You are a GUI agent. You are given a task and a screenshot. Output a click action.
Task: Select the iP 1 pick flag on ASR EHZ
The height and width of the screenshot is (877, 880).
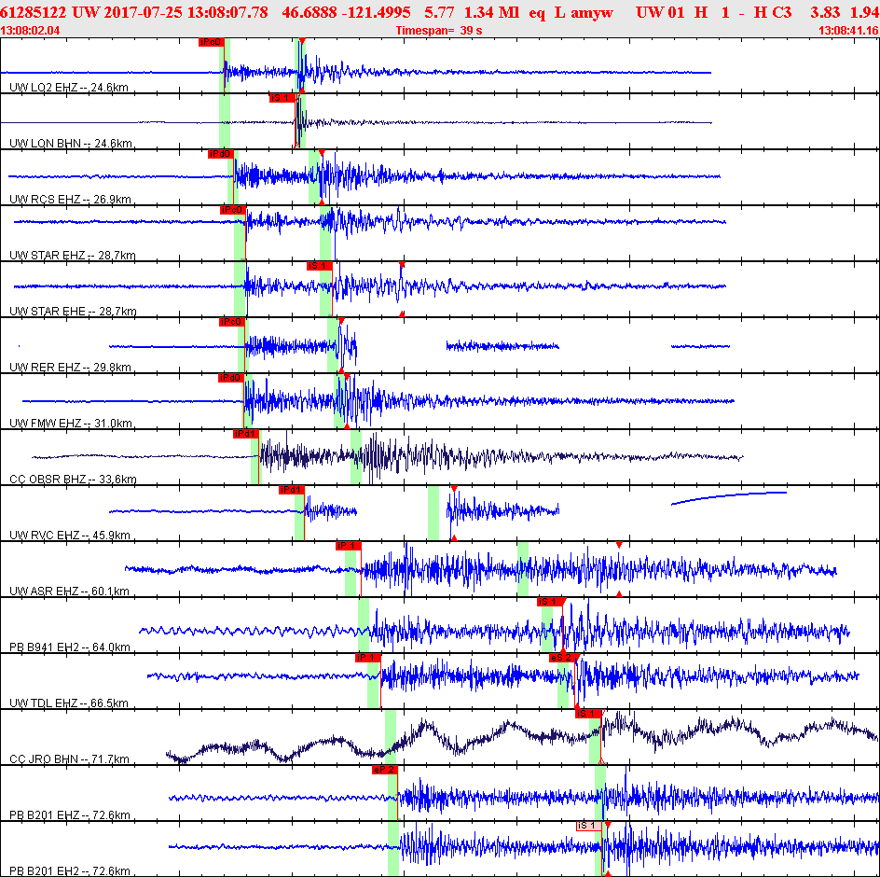pyautogui.click(x=348, y=546)
